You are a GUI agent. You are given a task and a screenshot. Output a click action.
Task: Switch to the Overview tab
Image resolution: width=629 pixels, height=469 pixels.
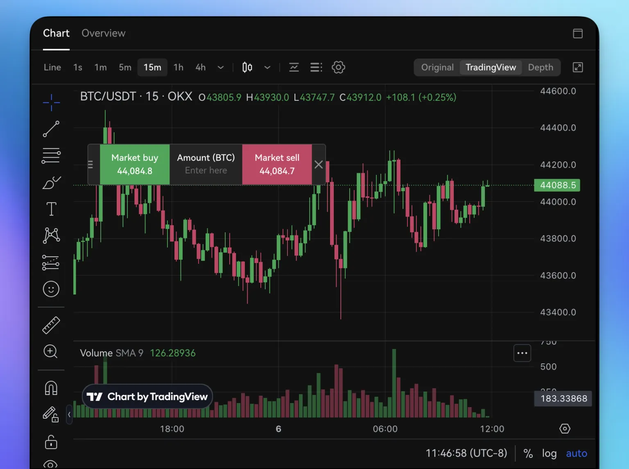[x=103, y=33]
